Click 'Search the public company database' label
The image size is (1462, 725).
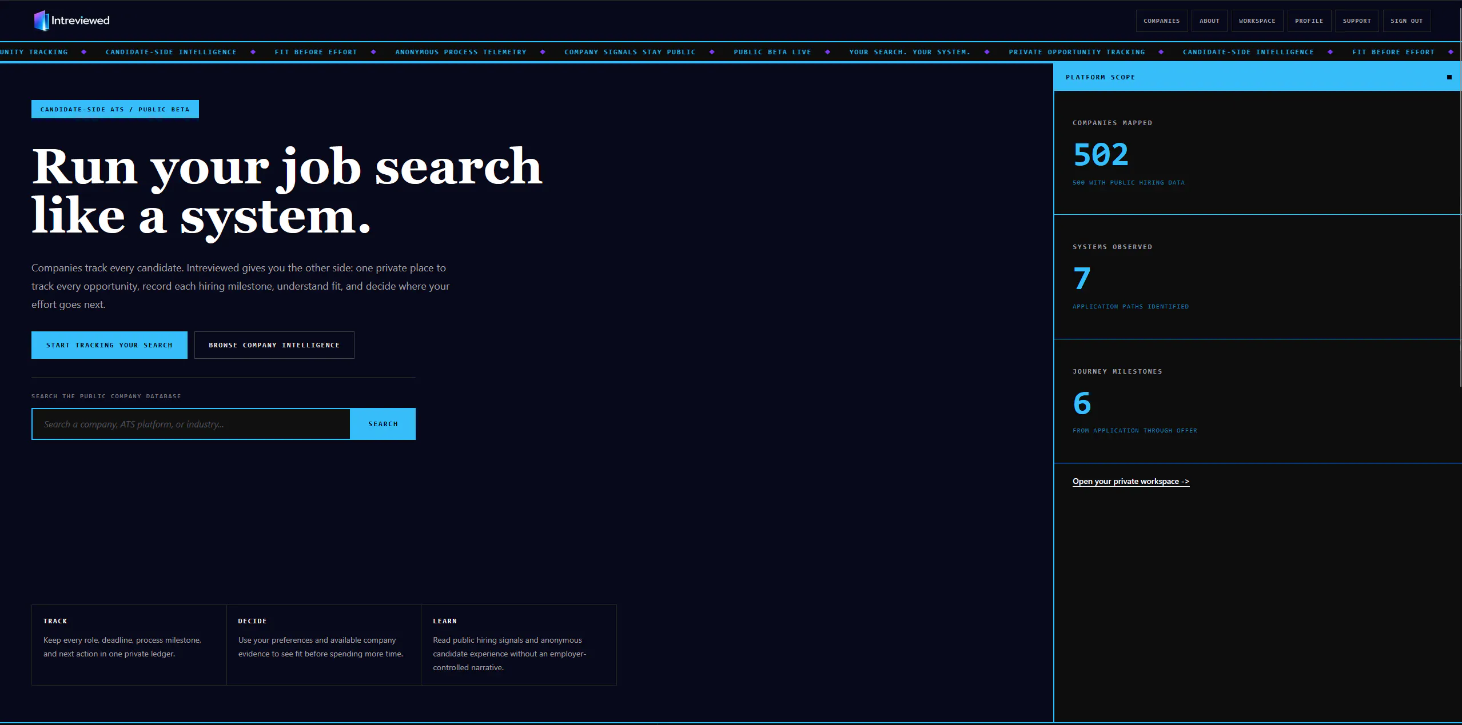pyautogui.click(x=106, y=396)
